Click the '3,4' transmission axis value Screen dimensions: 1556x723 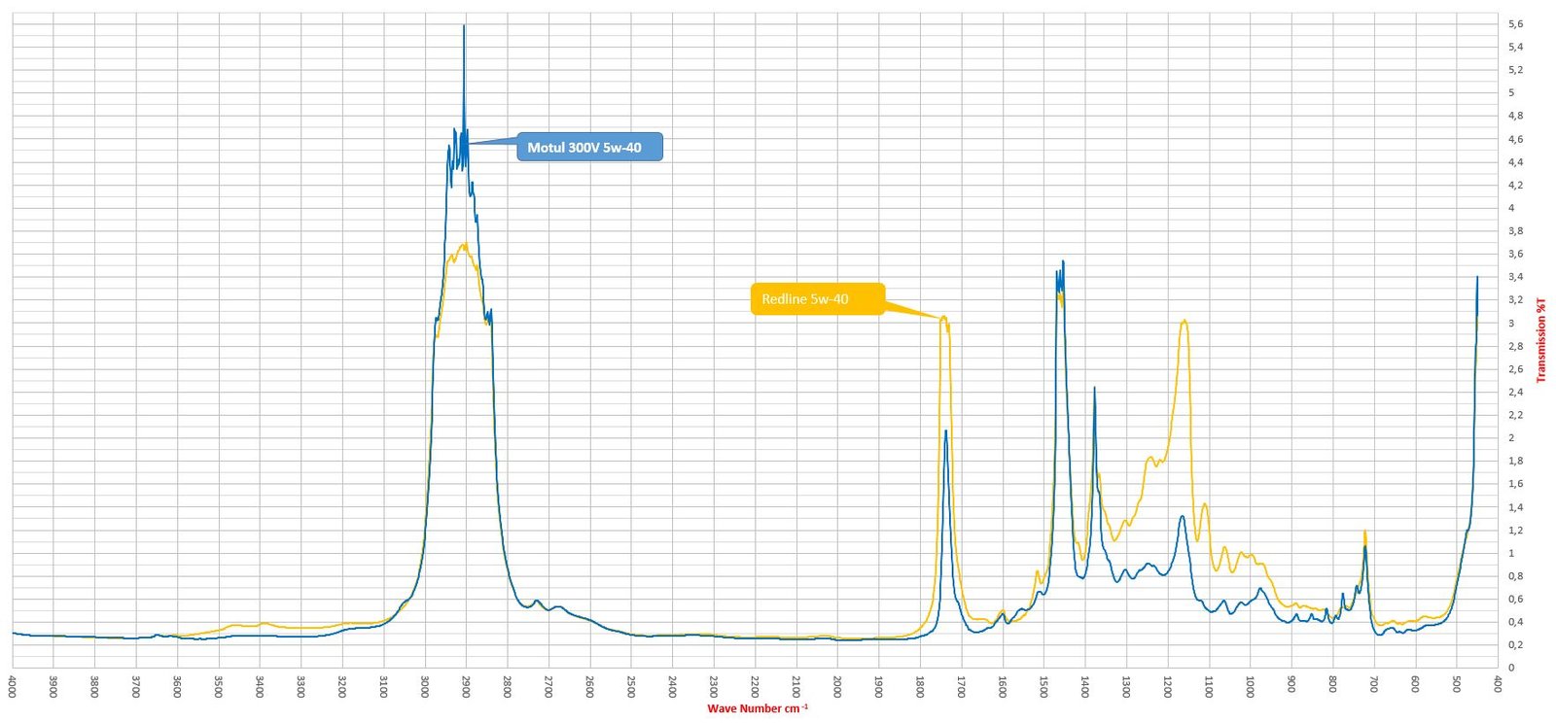tap(1516, 277)
